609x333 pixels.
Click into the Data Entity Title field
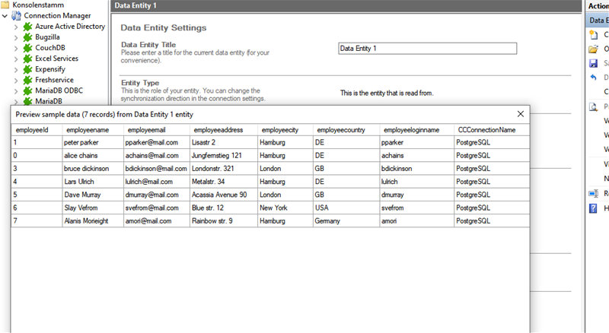427,49
